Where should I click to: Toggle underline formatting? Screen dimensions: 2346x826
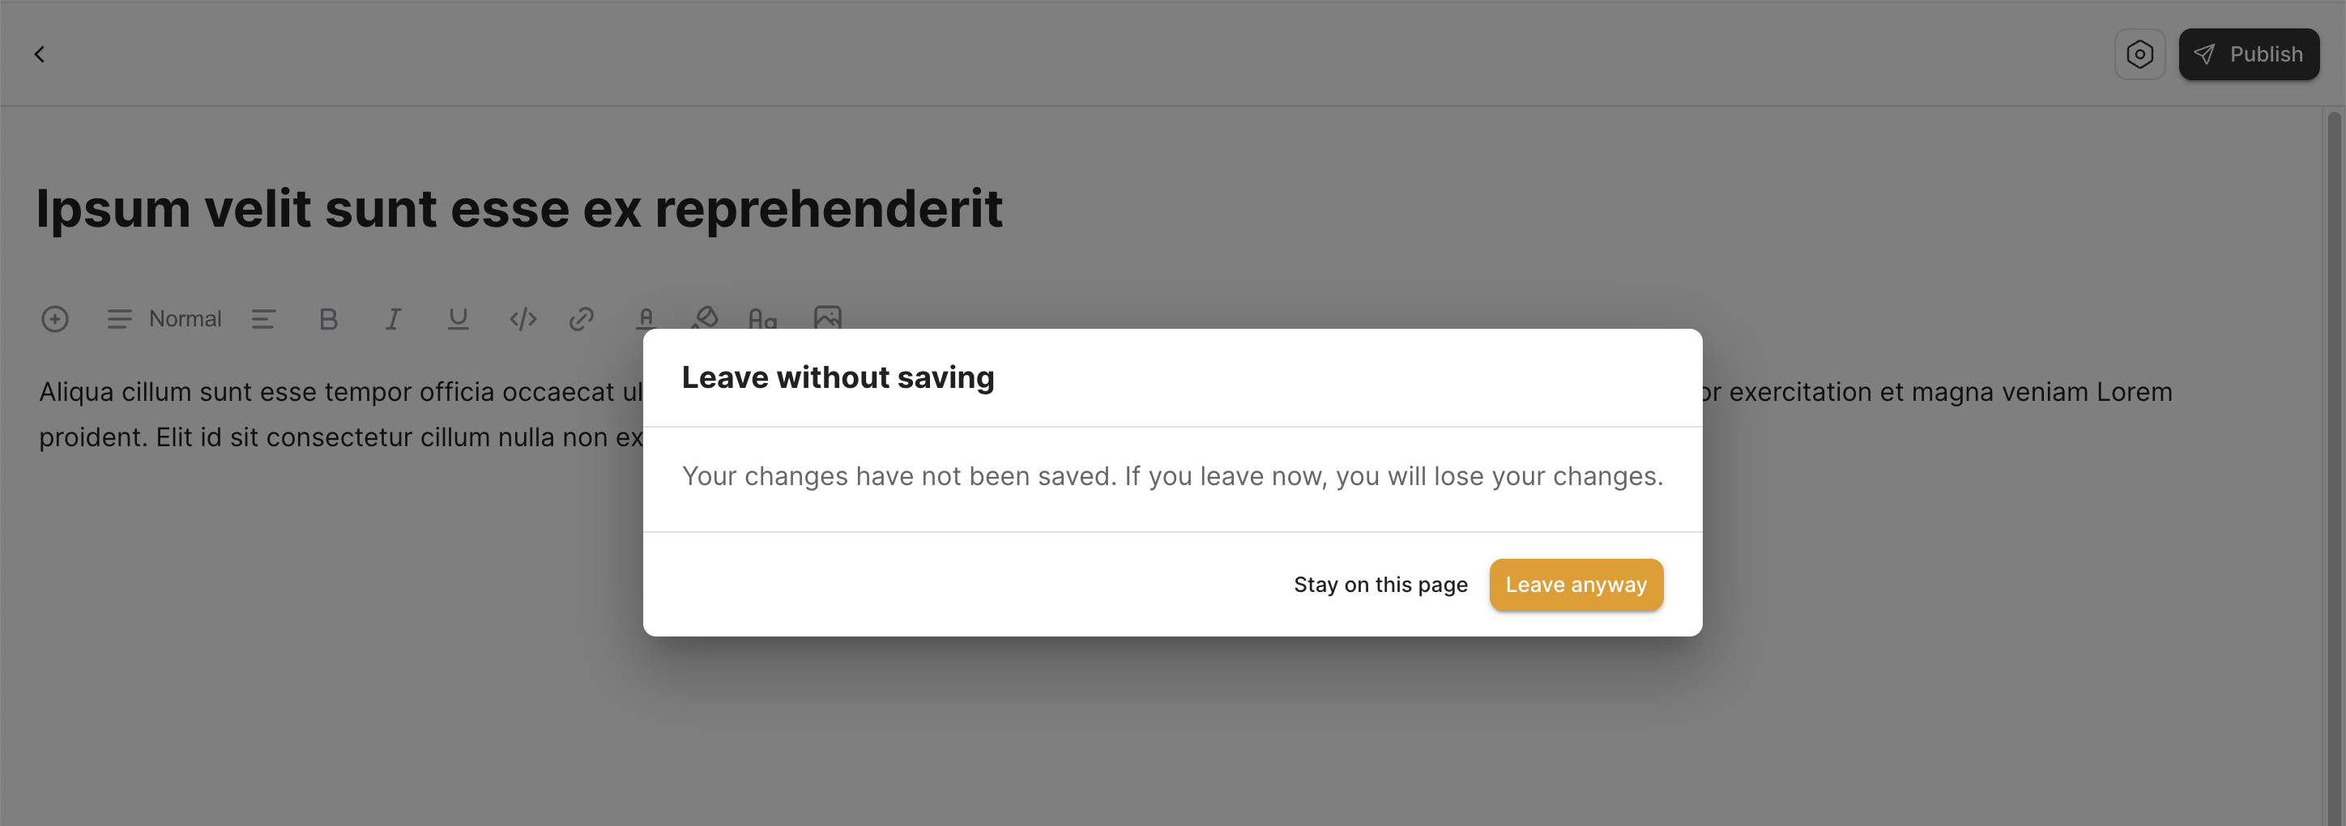[x=458, y=319]
